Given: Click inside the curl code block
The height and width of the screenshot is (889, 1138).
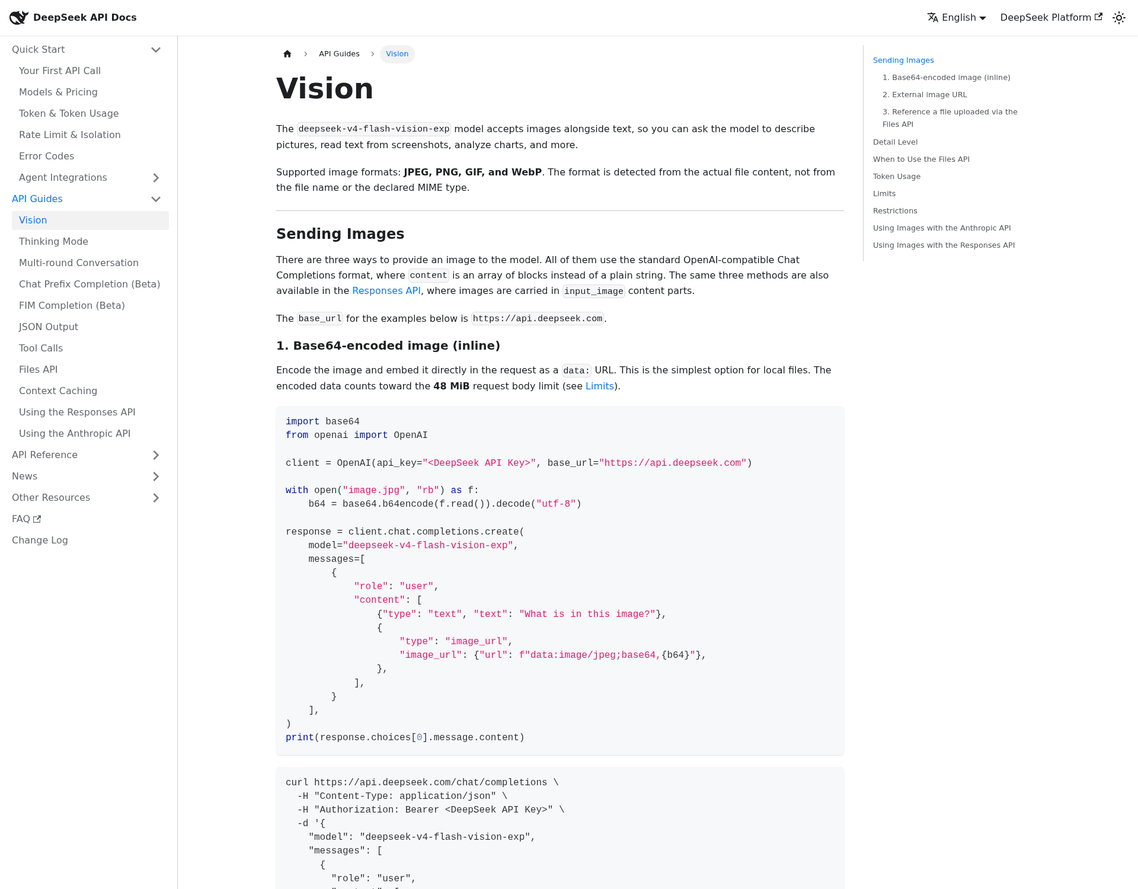Looking at the screenshot, I should click(x=560, y=828).
